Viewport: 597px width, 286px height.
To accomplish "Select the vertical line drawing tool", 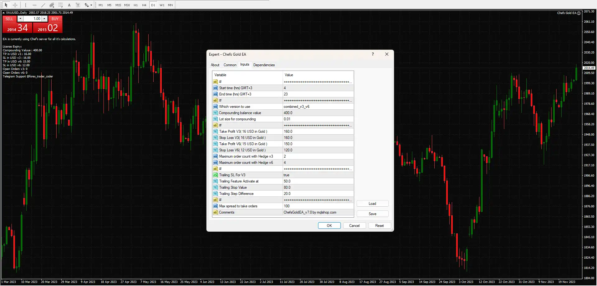I will [25, 5].
